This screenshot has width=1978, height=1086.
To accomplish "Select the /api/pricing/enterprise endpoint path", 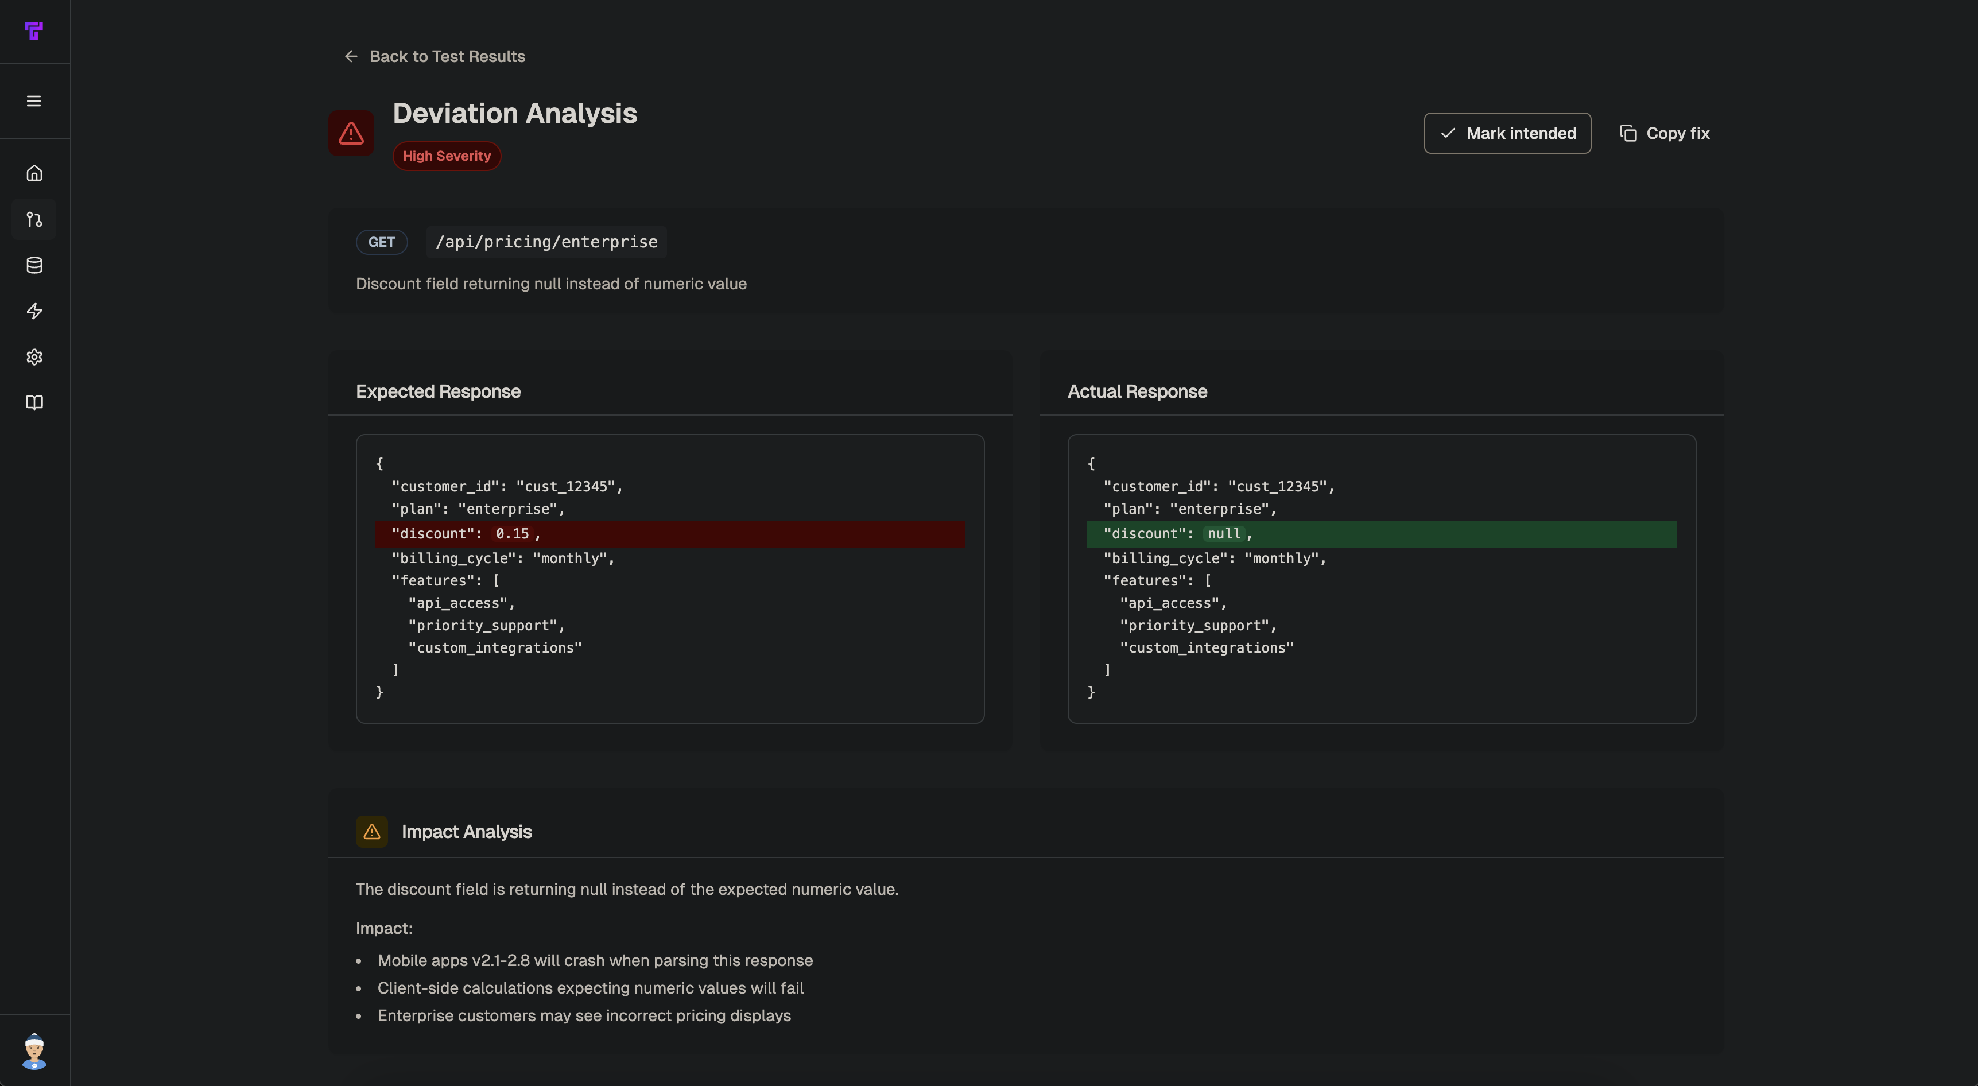I will point(546,242).
